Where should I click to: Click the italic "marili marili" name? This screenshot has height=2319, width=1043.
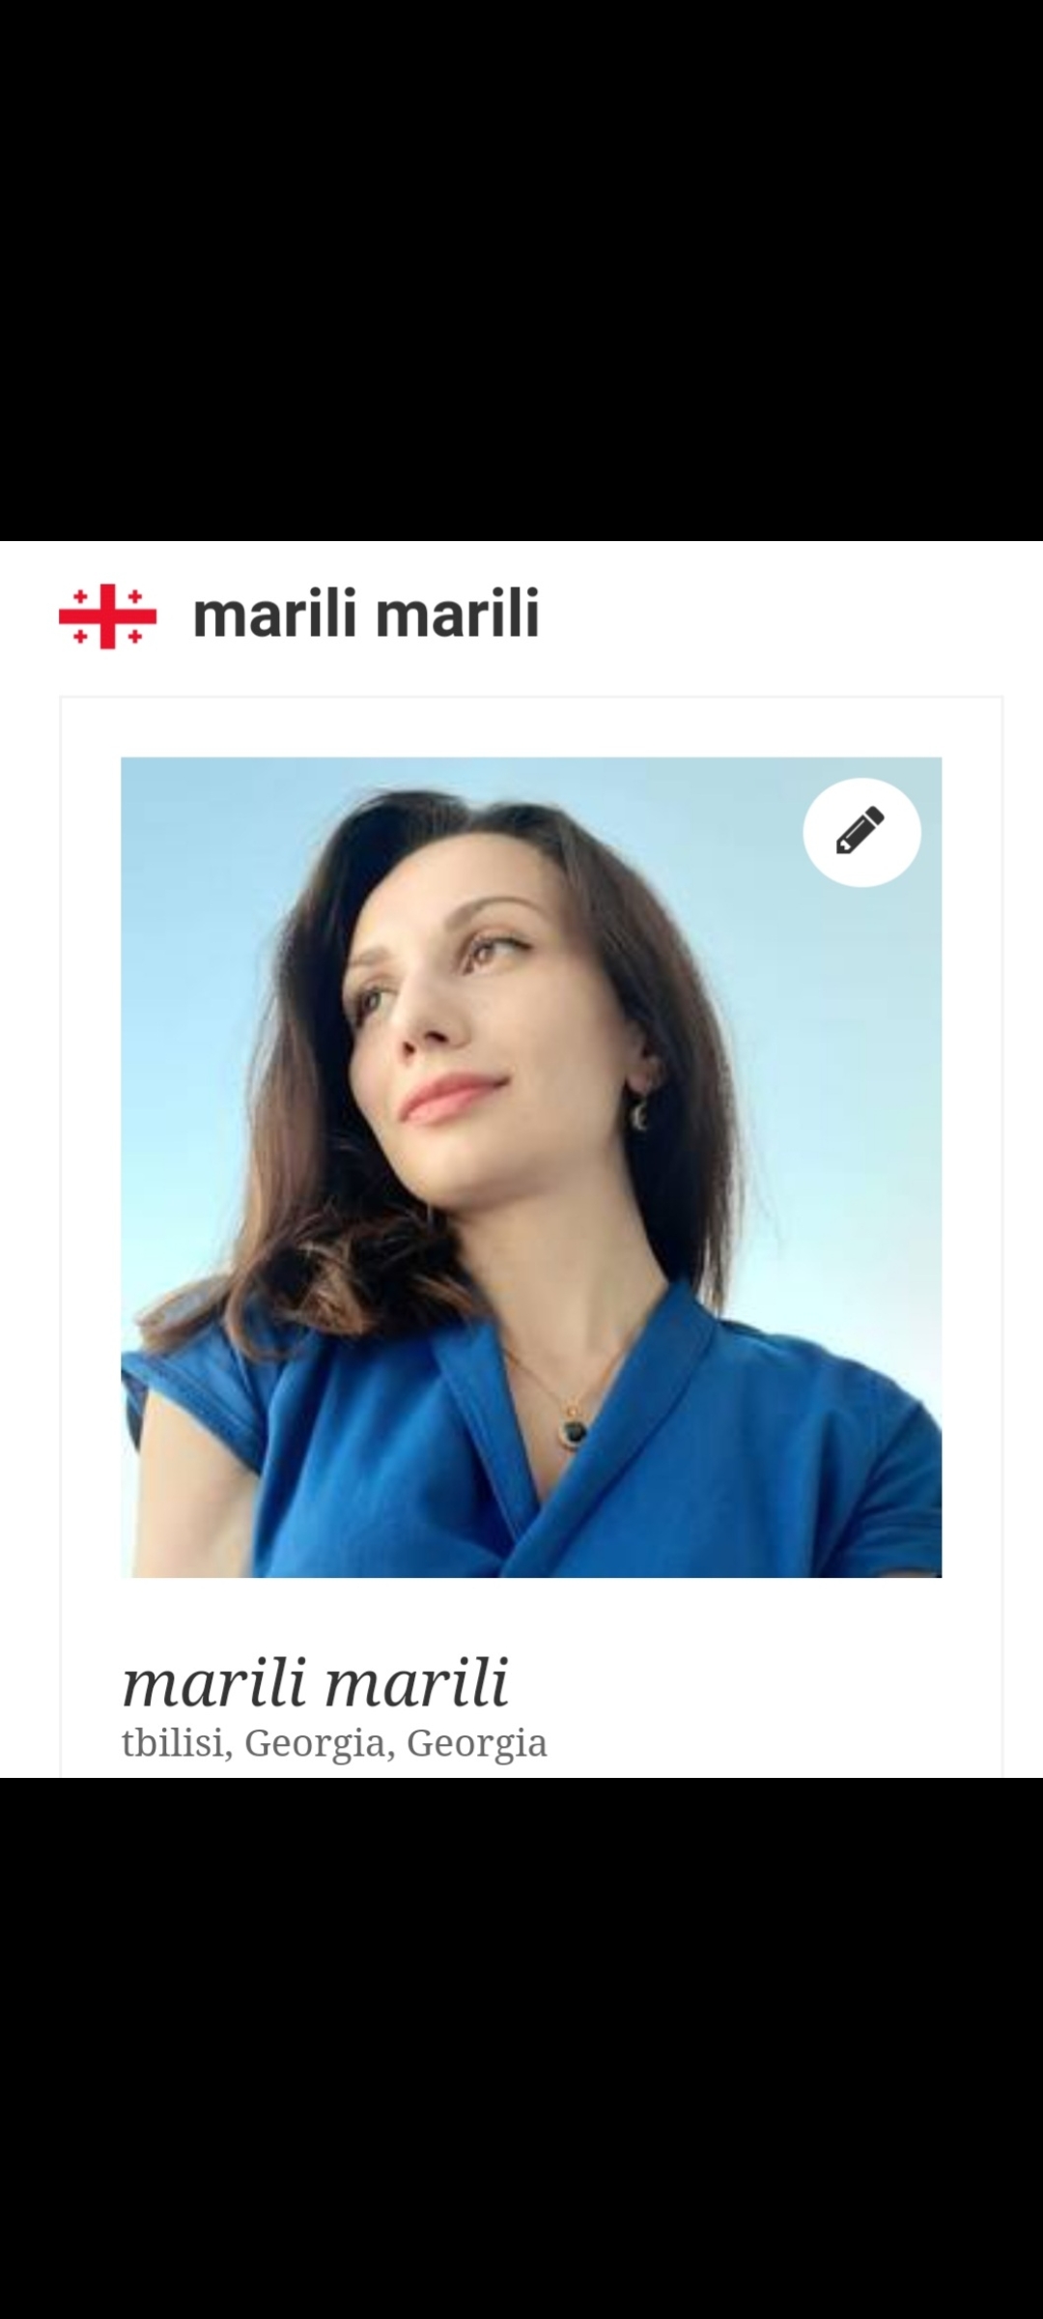[x=315, y=1682]
